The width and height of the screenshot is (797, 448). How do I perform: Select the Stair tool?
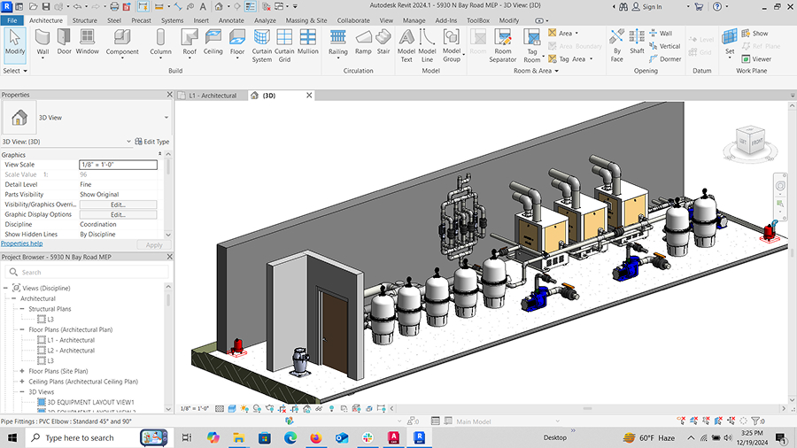click(x=383, y=42)
